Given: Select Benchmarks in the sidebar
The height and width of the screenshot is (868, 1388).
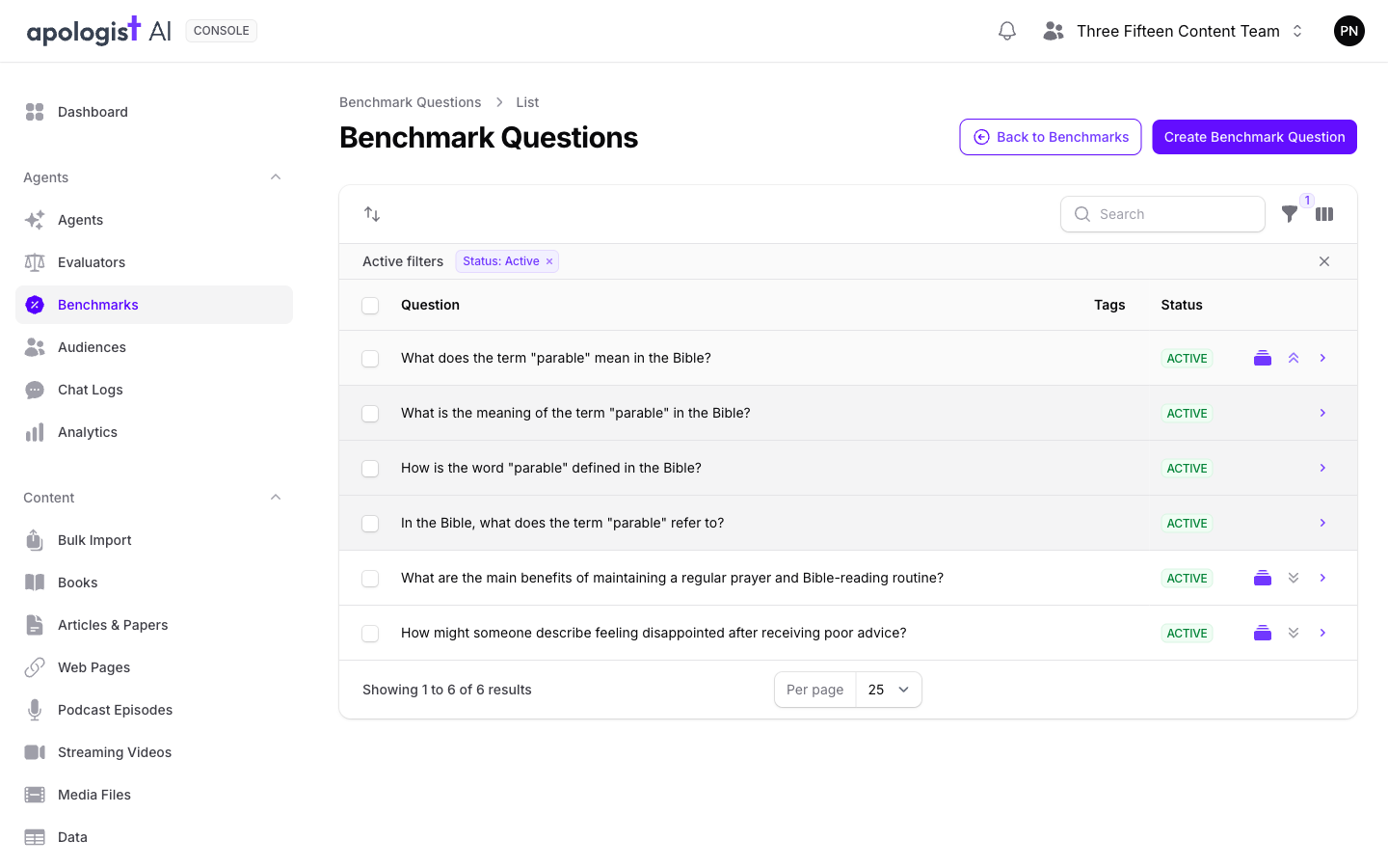Looking at the screenshot, I should (x=154, y=305).
